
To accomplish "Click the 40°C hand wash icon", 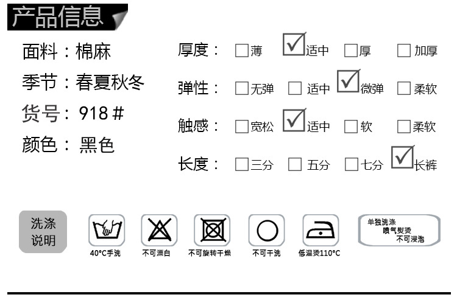I will pos(107,230).
